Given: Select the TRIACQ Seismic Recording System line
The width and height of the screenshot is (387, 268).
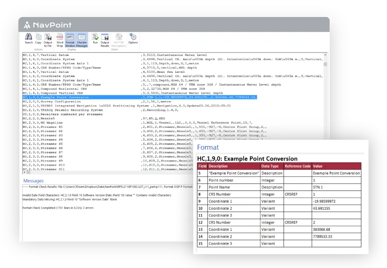Looking at the screenshot, I should [101, 110].
